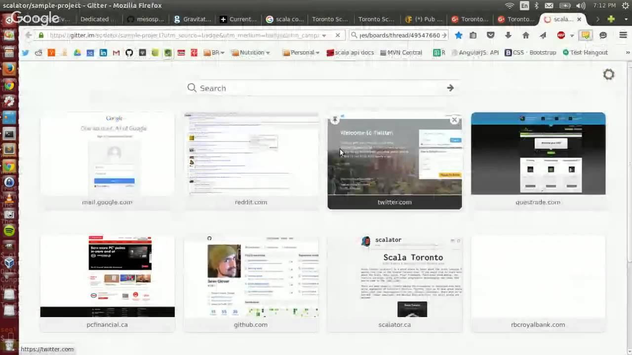Open the Reddit alien bookmark icon
Viewport: 632px width, 355px height.
(38, 52)
